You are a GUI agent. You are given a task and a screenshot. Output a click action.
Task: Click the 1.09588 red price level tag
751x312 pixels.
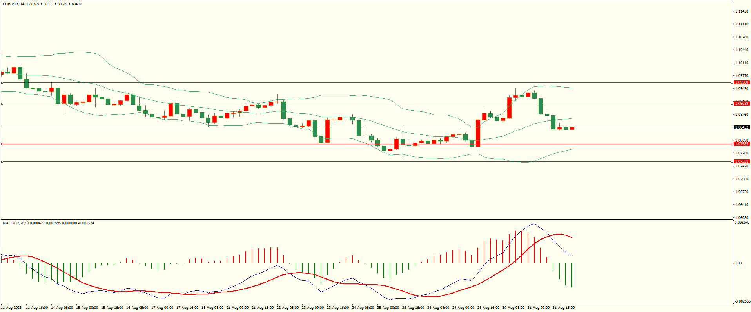(741, 82)
